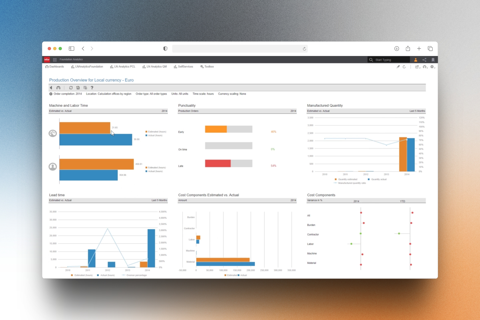Click the Material Actual blue bar
The height and width of the screenshot is (320, 480).
[x=225, y=264]
